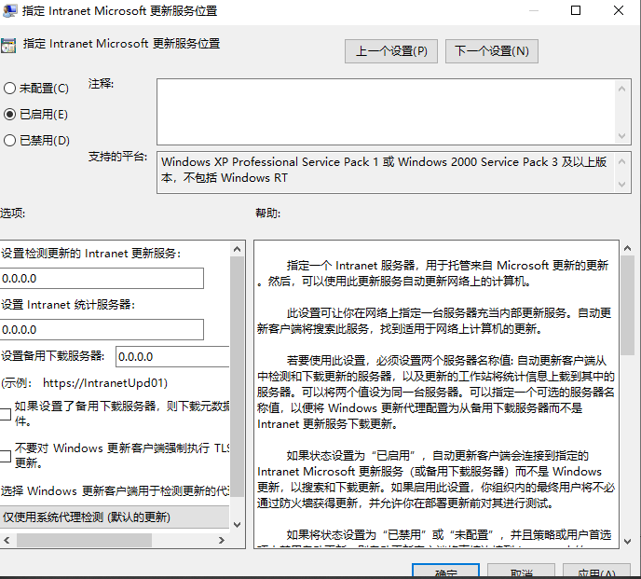Check the 不要对 Windows 更新客户端强制执行 TLS checkbox

pyautogui.click(x=5, y=456)
